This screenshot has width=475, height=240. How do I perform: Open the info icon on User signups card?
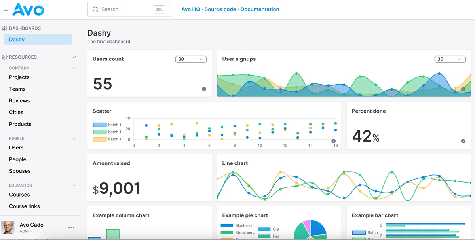pyautogui.click(x=463, y=89)
